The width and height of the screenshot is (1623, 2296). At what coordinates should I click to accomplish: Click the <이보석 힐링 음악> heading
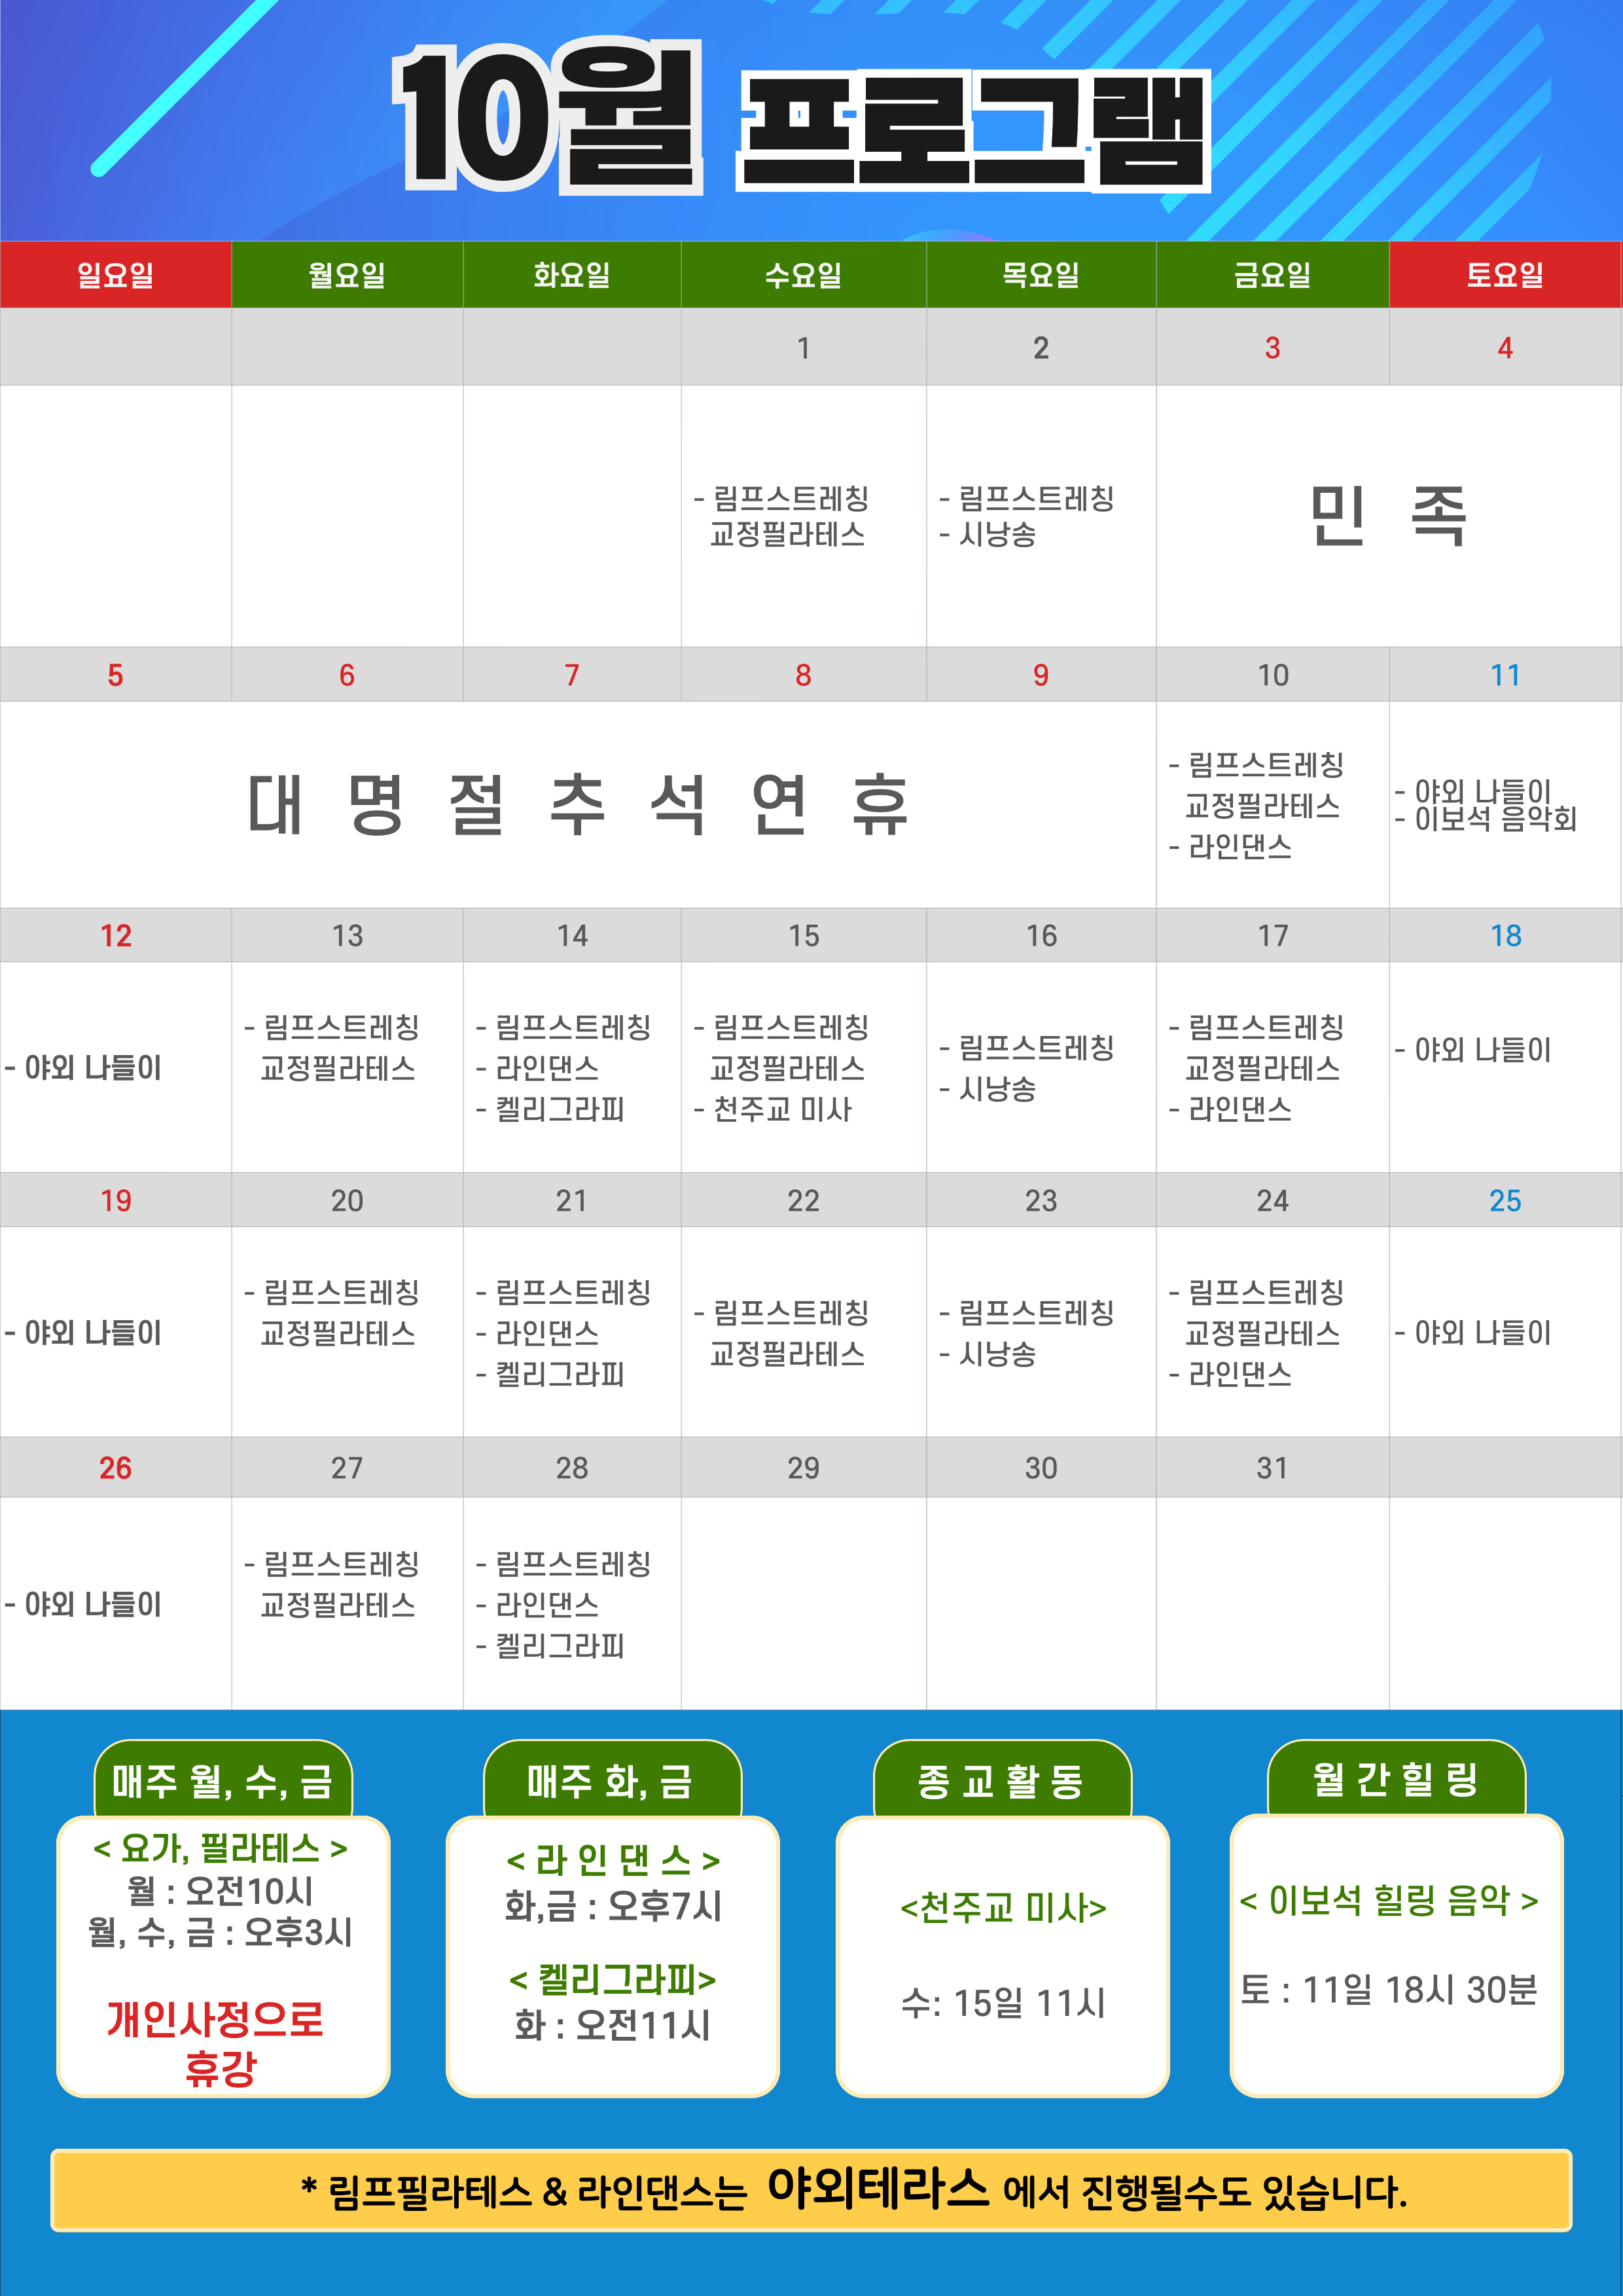tap(1388, 1900)
